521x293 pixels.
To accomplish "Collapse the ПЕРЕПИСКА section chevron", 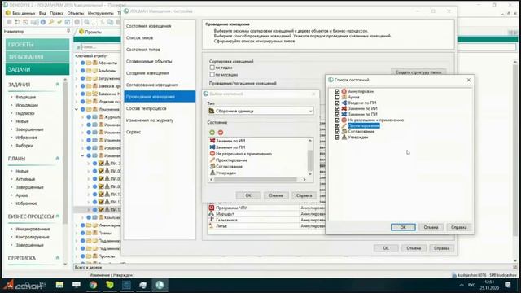I will coord(57,258).
